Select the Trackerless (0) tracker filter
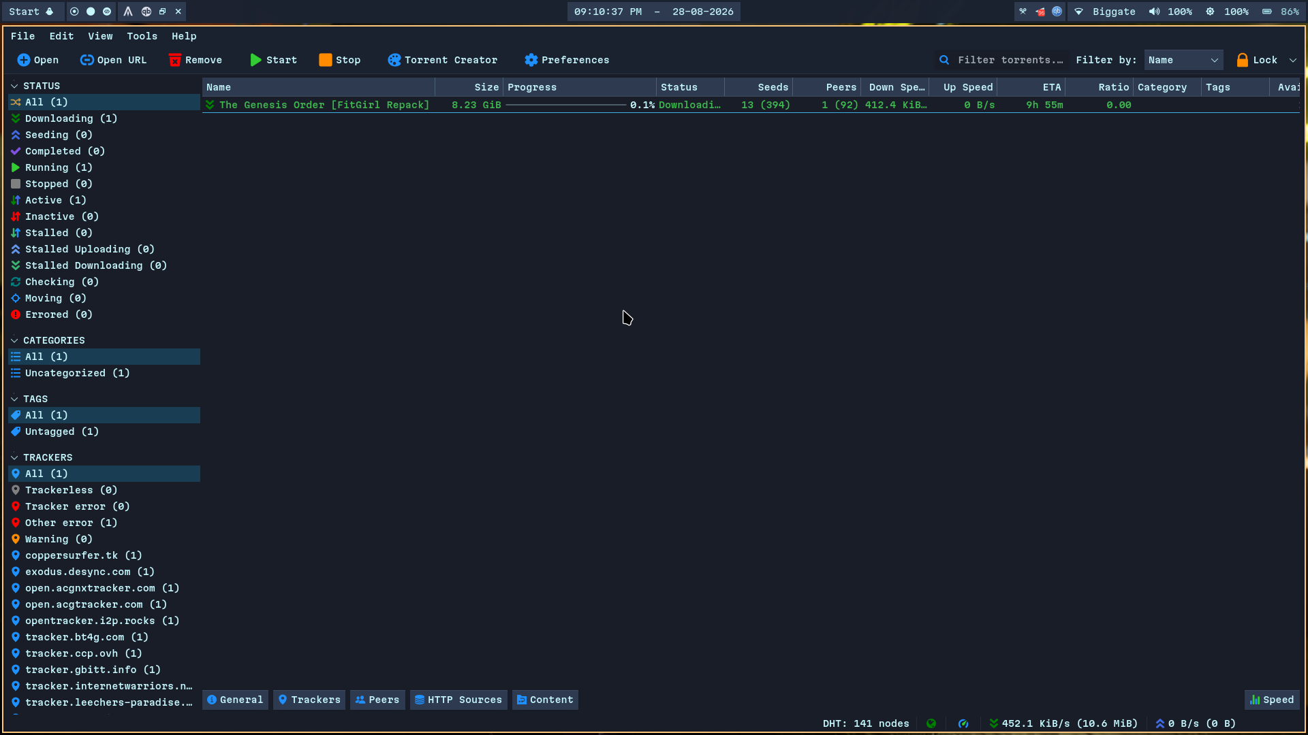This screenshot has width=1308, height=735. [x=104, y=490]
